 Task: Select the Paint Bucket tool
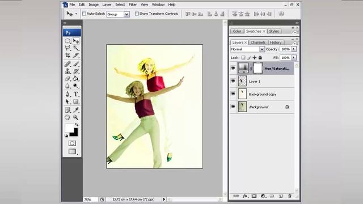75,79
